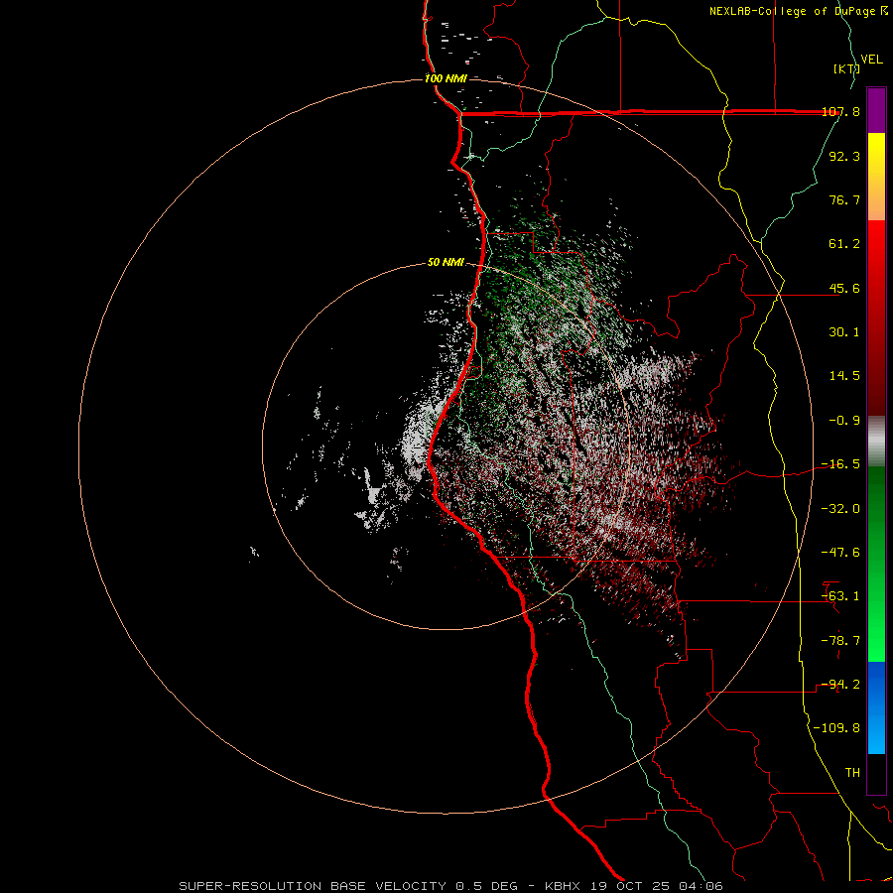This screenshot has height=893, width=893.
Task: Pick the green segment of velocity scale
Action: coord(876,564)
